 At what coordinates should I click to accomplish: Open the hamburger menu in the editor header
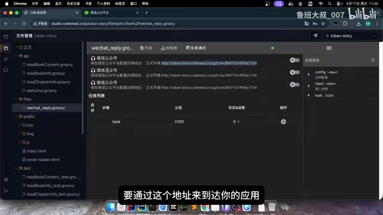[329, 48]
